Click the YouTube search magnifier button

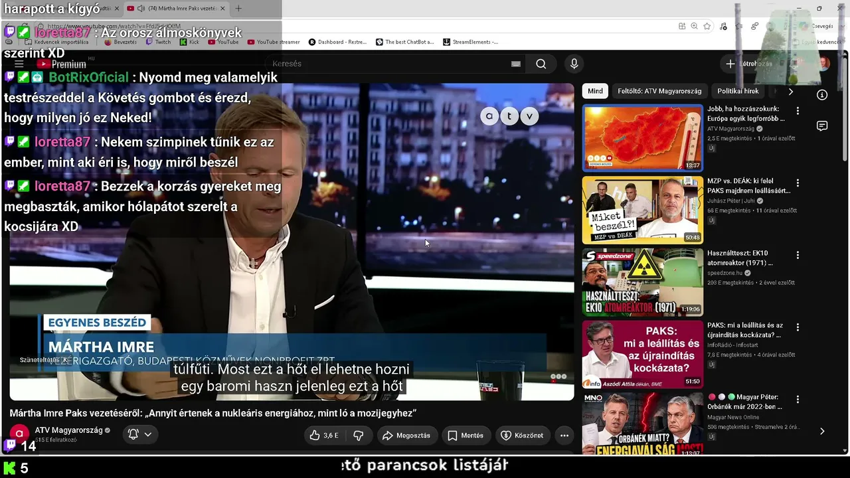541,64
